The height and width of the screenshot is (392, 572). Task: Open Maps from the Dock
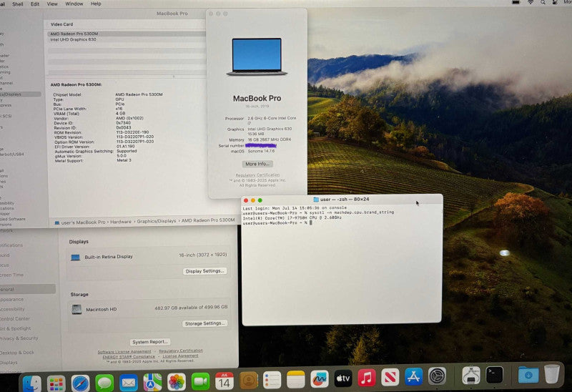coord(152,382)
